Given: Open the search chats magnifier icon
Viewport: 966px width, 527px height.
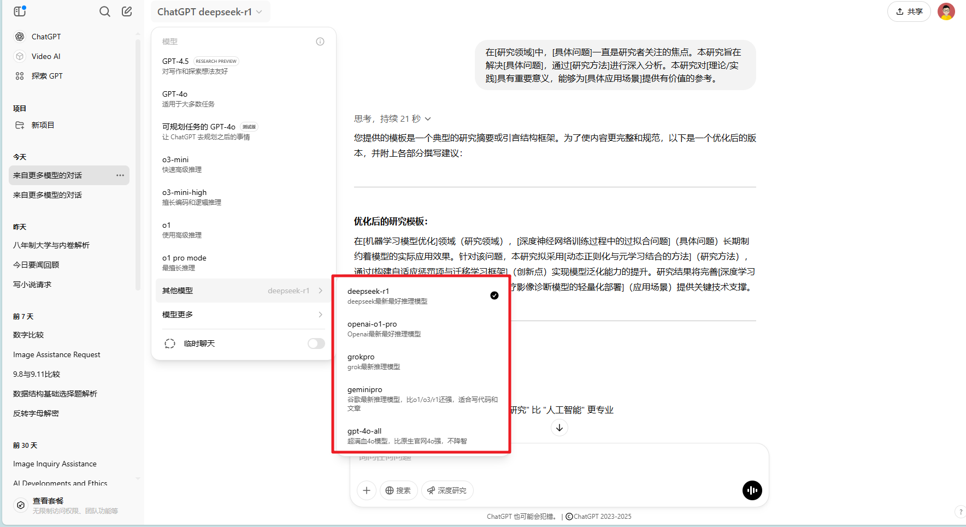Looking at the screenshot, I should [x=105, y=11].
